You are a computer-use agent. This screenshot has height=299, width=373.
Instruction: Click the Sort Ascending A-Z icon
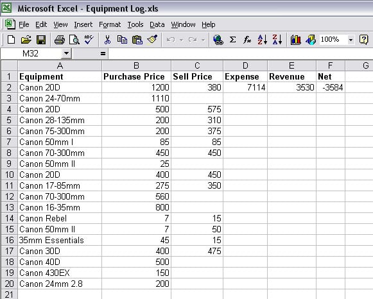pyautogui.click(x=262, y=39)
